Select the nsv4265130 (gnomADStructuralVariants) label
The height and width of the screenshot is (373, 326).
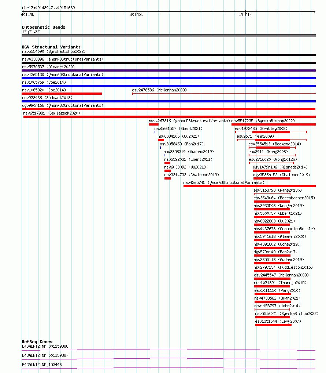coord(63,75)
